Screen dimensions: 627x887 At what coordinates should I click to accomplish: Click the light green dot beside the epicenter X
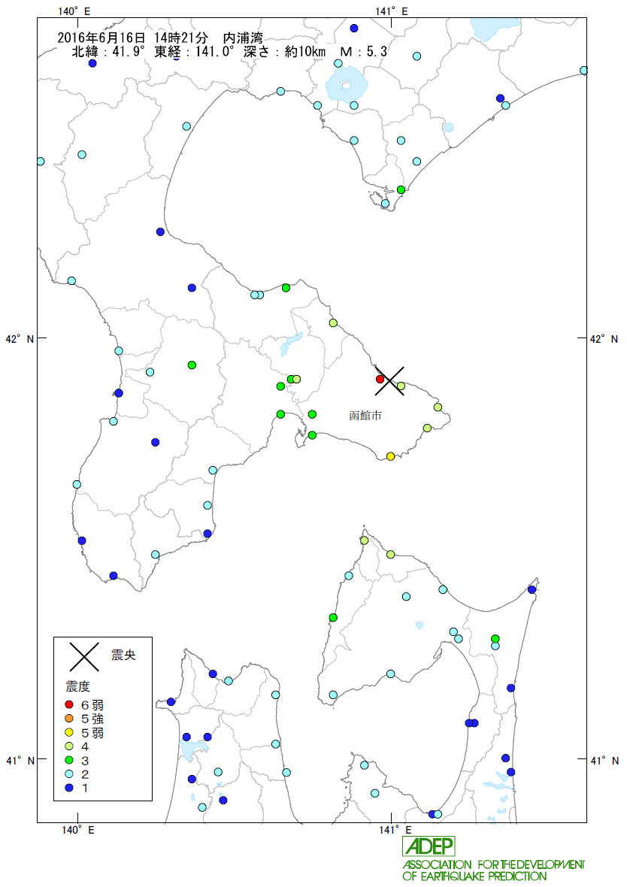(401, 386)
